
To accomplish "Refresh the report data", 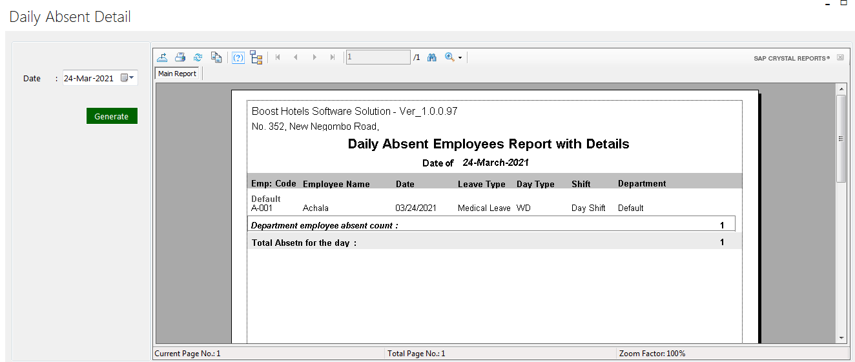I will [198, 57].
